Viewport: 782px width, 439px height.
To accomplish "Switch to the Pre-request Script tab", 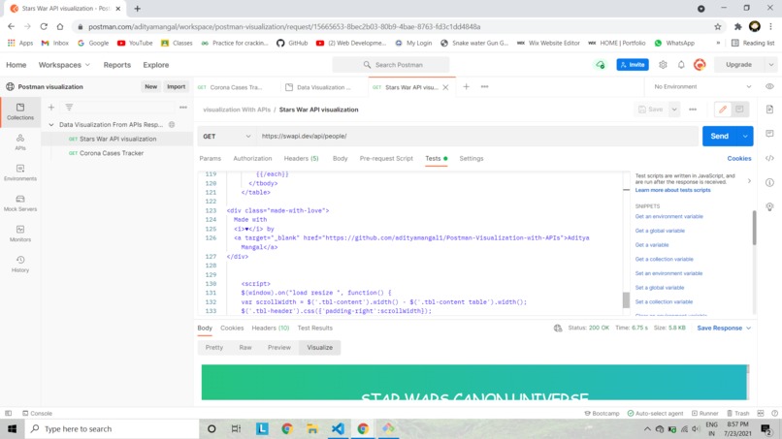I will 386,159.
